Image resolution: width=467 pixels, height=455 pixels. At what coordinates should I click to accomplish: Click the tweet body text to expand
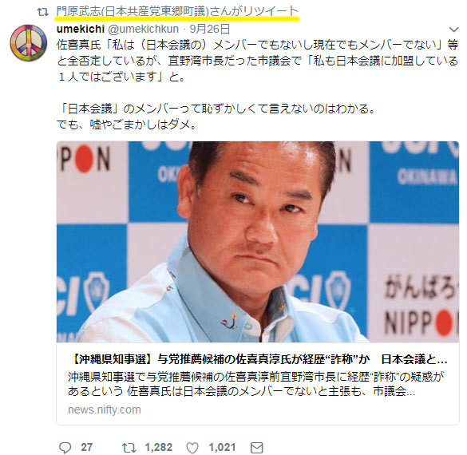tap(258, 85)
